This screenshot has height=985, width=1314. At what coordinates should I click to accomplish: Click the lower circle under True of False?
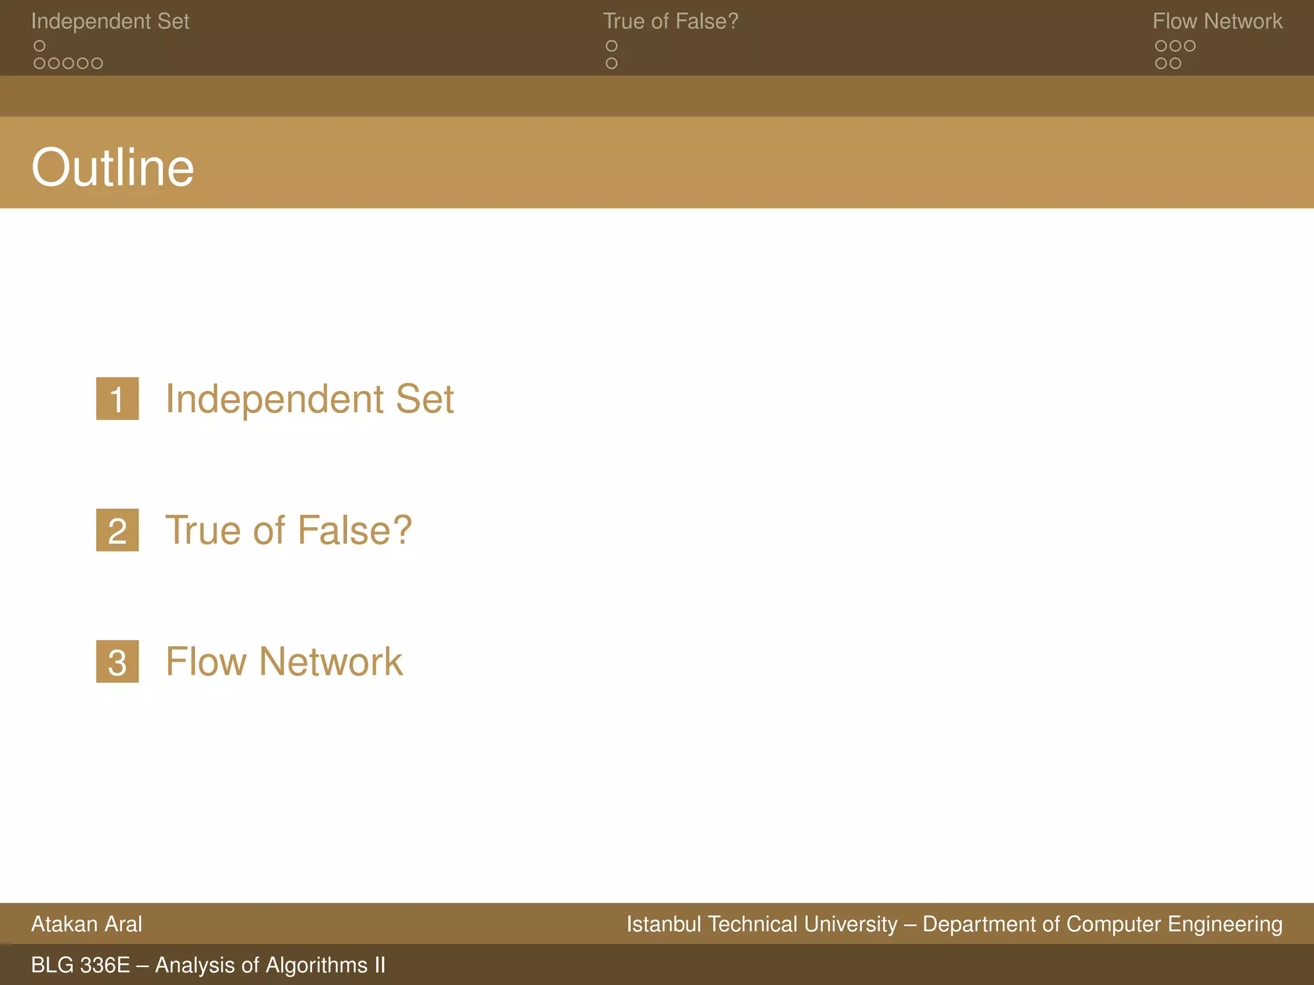611,63
